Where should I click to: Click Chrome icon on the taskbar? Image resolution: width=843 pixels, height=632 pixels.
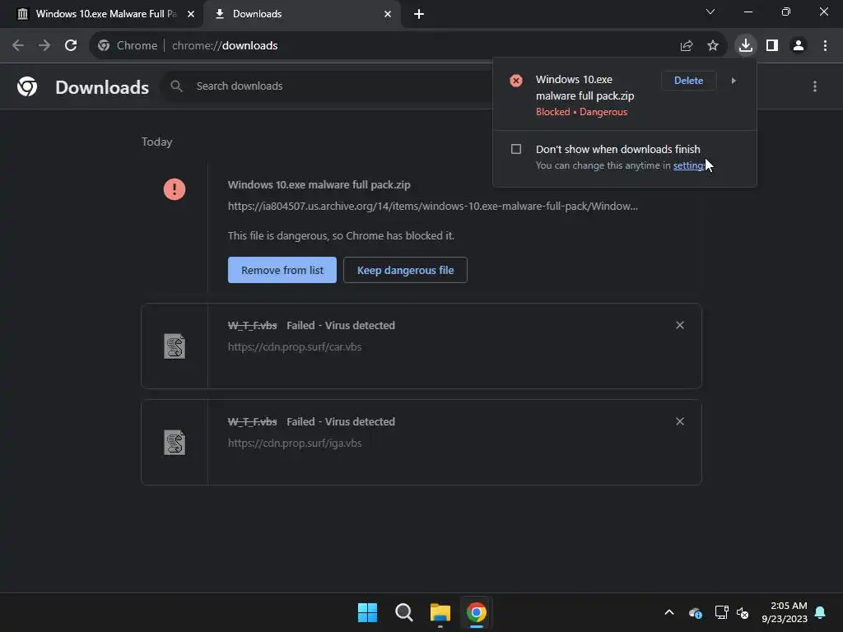click(x=477, y=612)
